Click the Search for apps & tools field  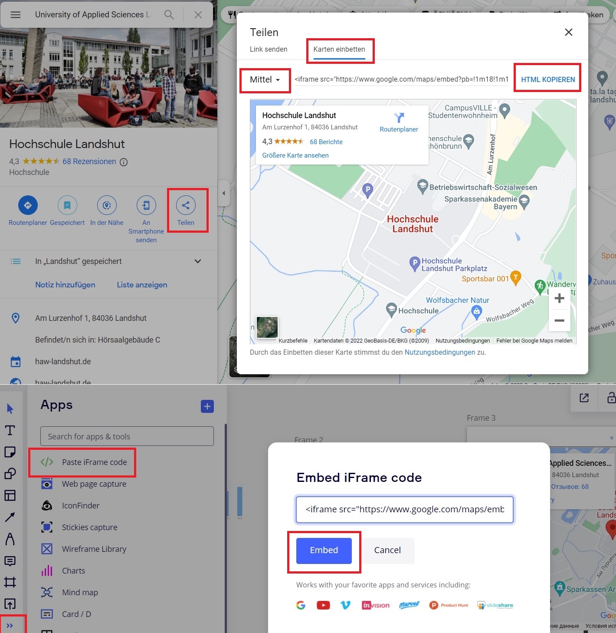coord(127,436)
